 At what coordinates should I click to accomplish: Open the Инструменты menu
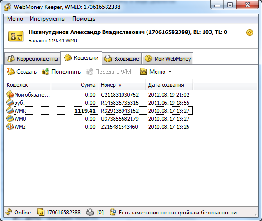(48, 19)
